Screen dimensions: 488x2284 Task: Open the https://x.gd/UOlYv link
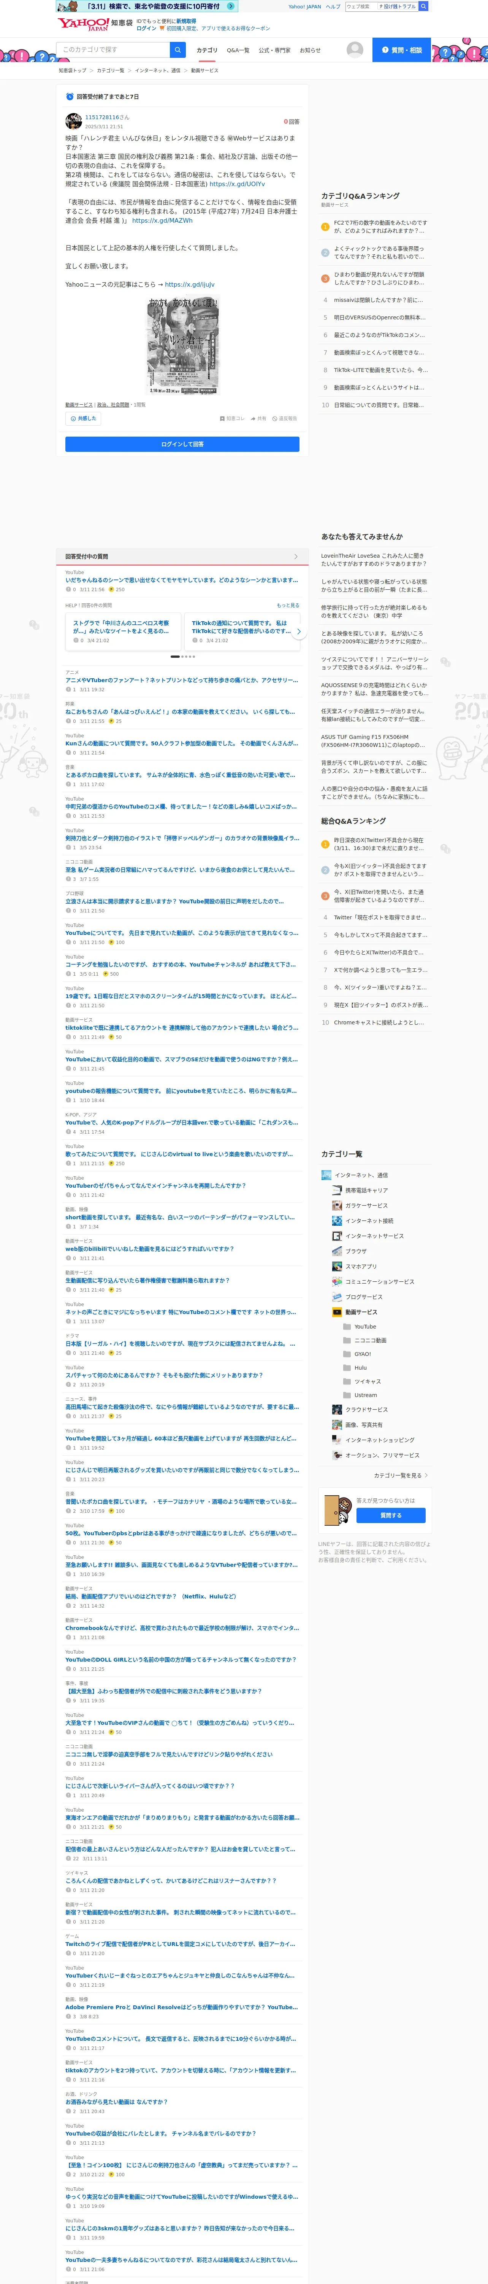tap(238, 184)
